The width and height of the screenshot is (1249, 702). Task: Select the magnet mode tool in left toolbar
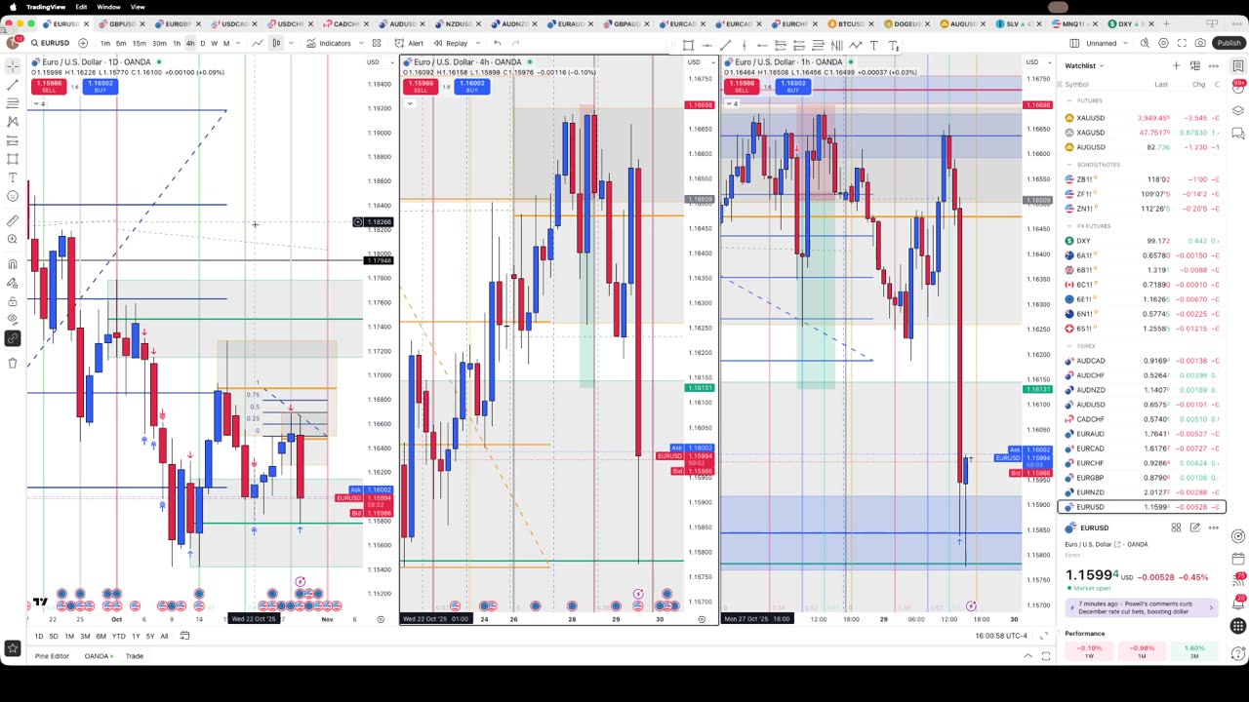click(13, 264)
